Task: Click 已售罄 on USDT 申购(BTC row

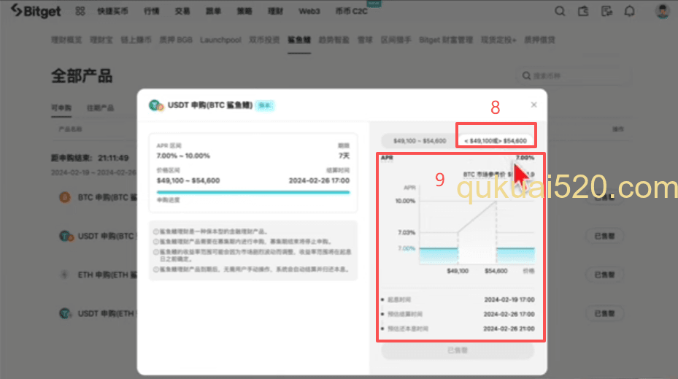Action: click(x=604, y=236)
